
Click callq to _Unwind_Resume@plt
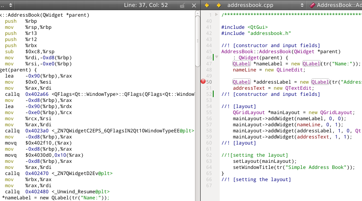click(57, 192)
